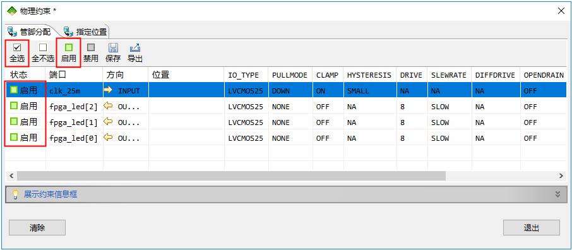Click the 全不选 deselect-all toolbar icon
572x250 pixels.
43,47
